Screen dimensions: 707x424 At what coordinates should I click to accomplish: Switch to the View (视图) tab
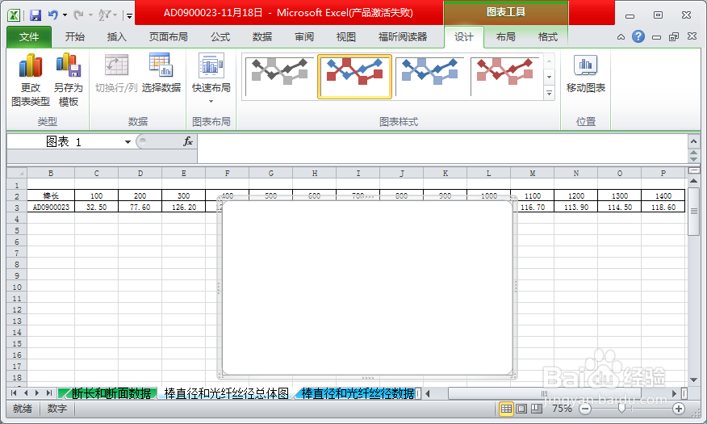(x=346, y=37)
